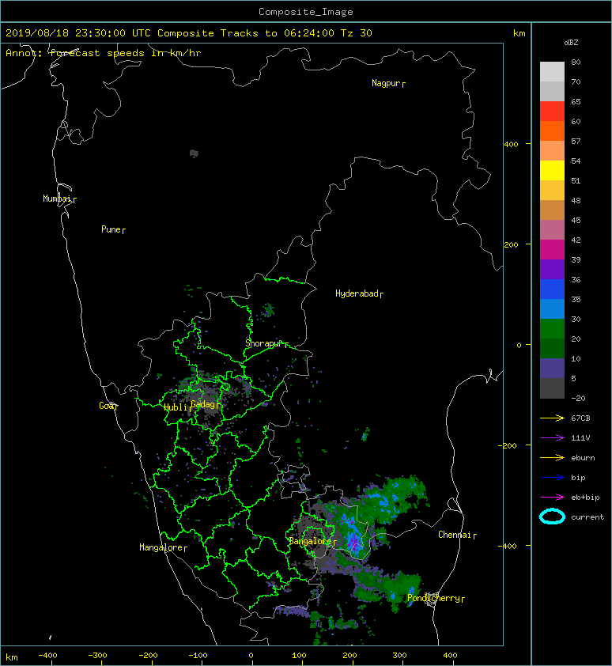Select the purple 39 dBZ swatch
The width and height of the screenshot is (612, 666).
click(552, 269)
